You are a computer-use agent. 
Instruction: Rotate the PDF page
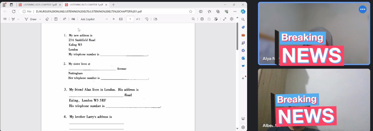(x=147, y=19)
